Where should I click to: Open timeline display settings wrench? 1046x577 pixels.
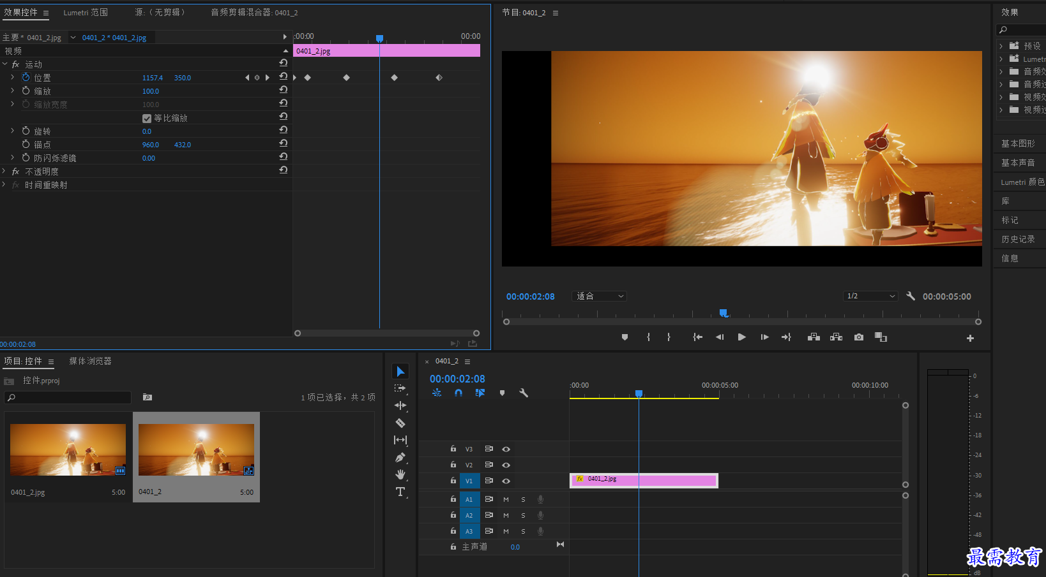click(x=524, y=393)
